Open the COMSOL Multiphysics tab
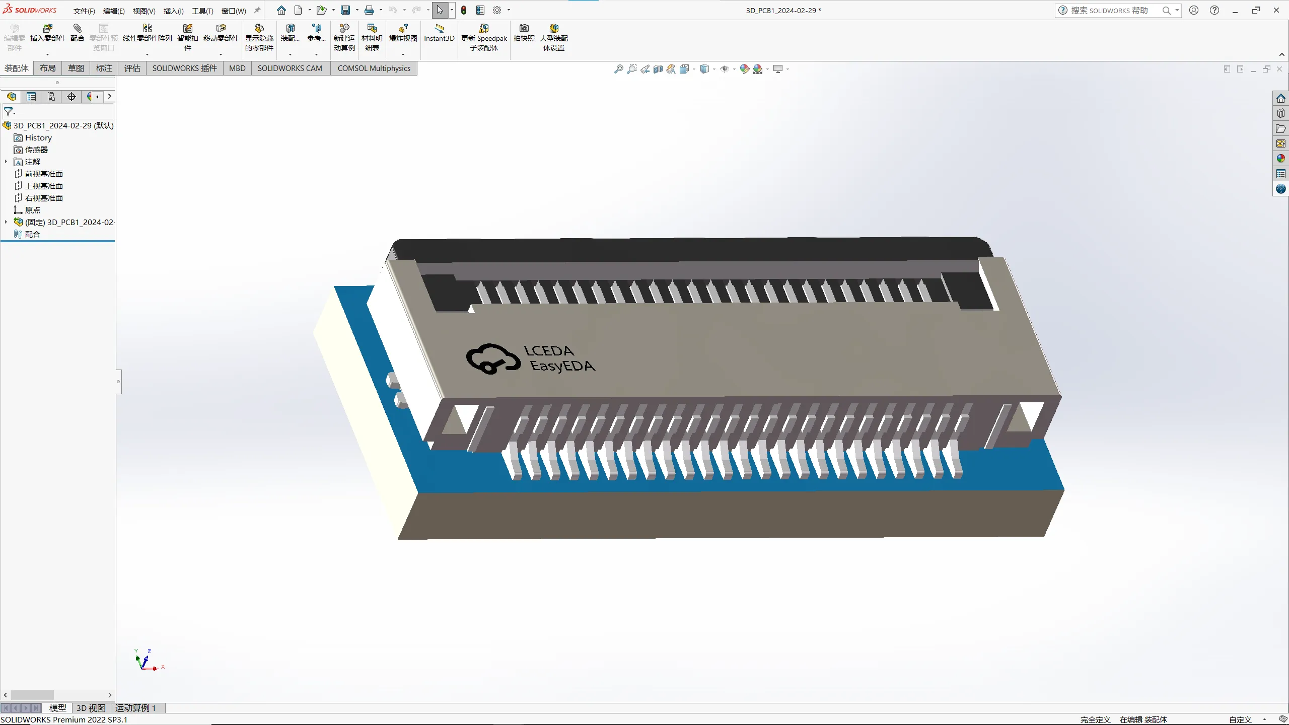Image resolution: width=1289 pixels, height=725 pixels. tap(374, 68)
